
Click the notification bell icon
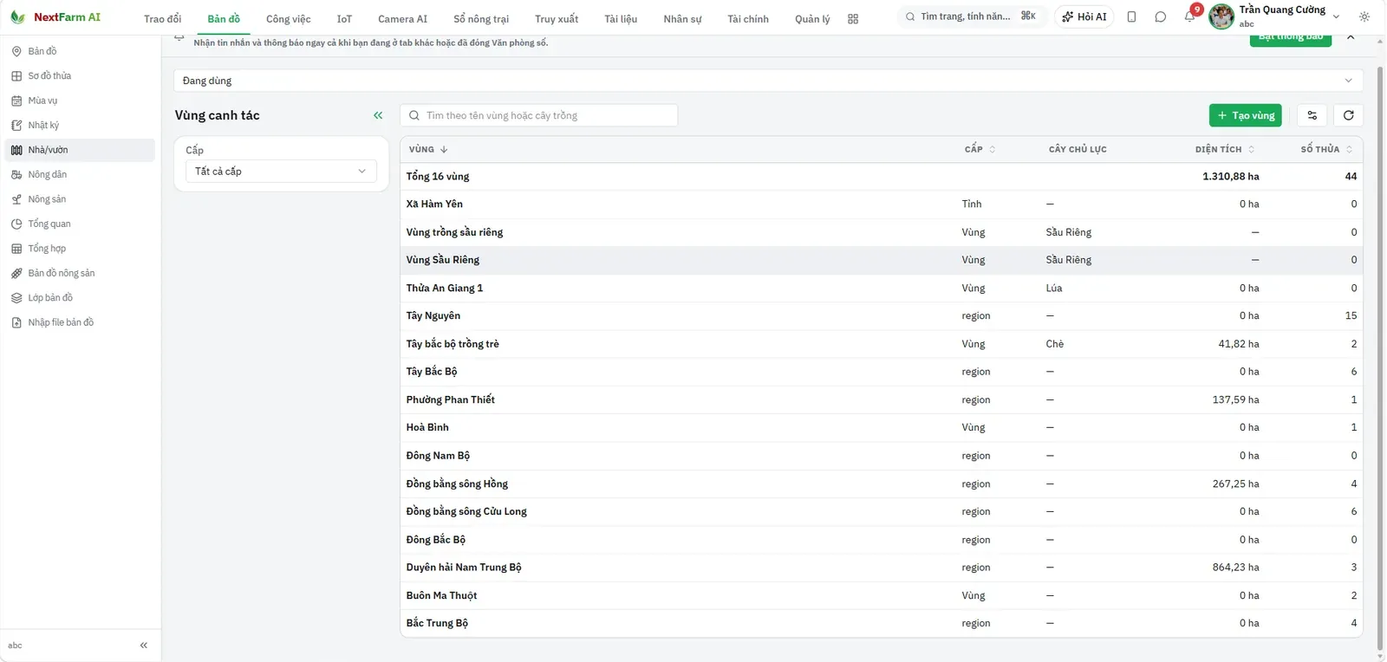point(1189,16)
